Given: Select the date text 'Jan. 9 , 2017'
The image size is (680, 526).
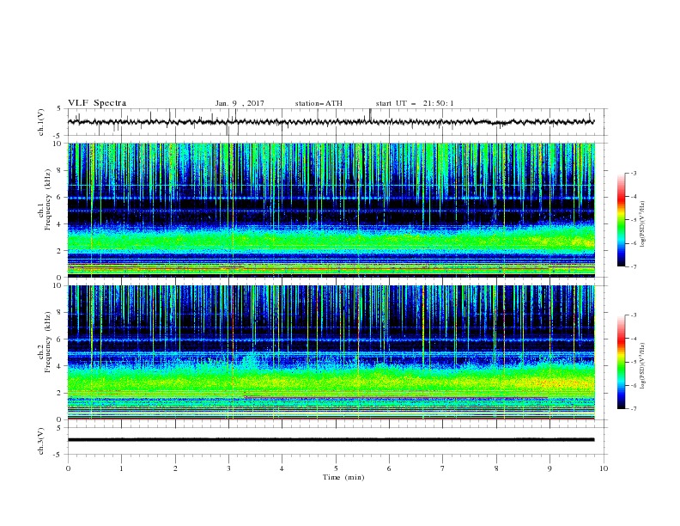Looking at the screenshot, I should (x=240, y=103).
